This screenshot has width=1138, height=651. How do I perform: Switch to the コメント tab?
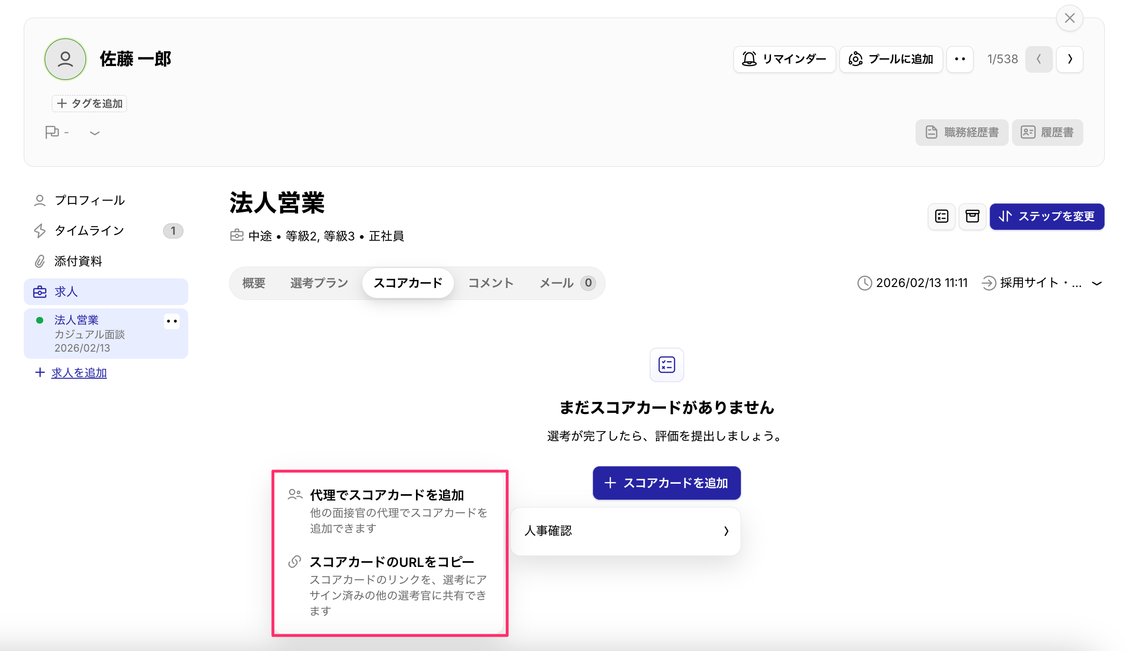click(x=491, y=283)
